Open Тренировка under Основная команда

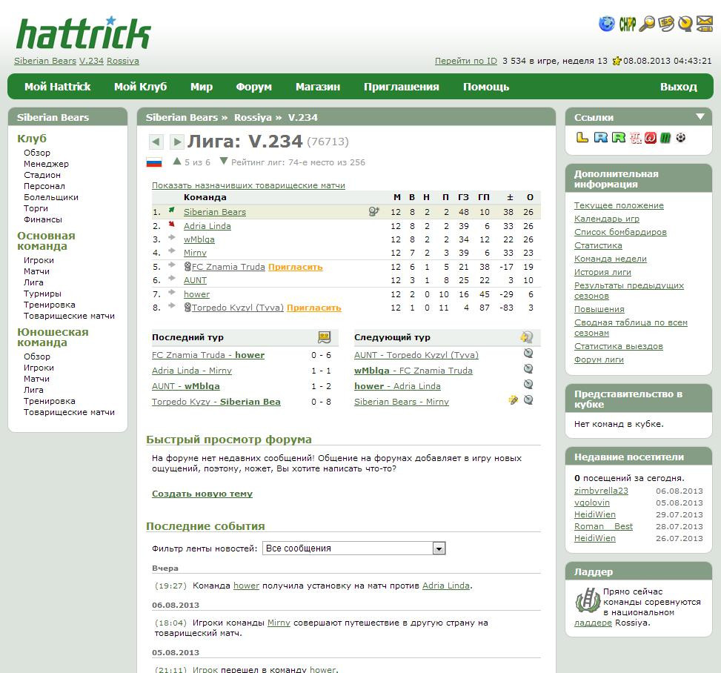click(49, 305)
